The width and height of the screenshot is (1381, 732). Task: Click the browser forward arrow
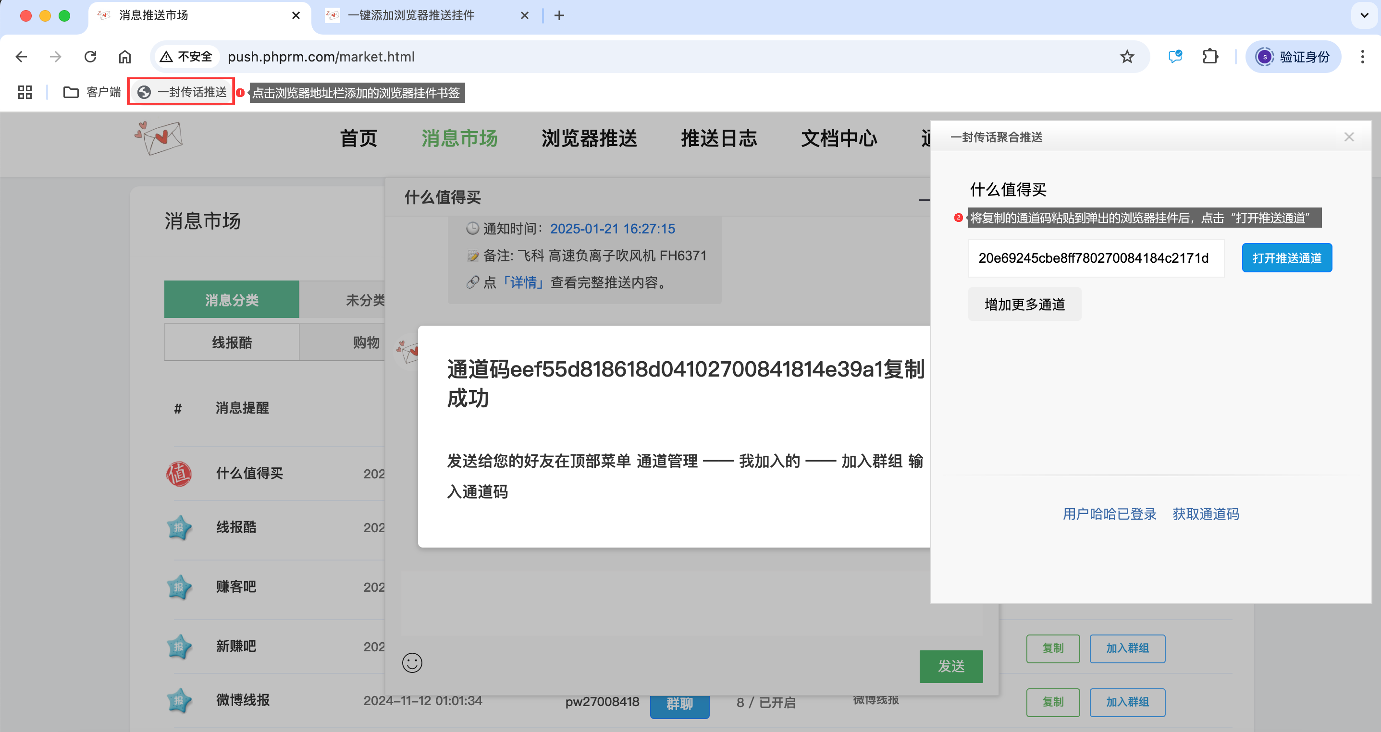(55, 57)
